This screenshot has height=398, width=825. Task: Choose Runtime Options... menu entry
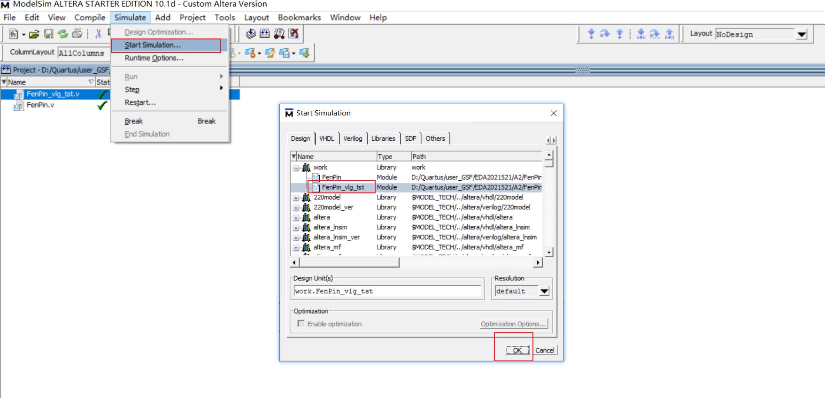[170, 58]
